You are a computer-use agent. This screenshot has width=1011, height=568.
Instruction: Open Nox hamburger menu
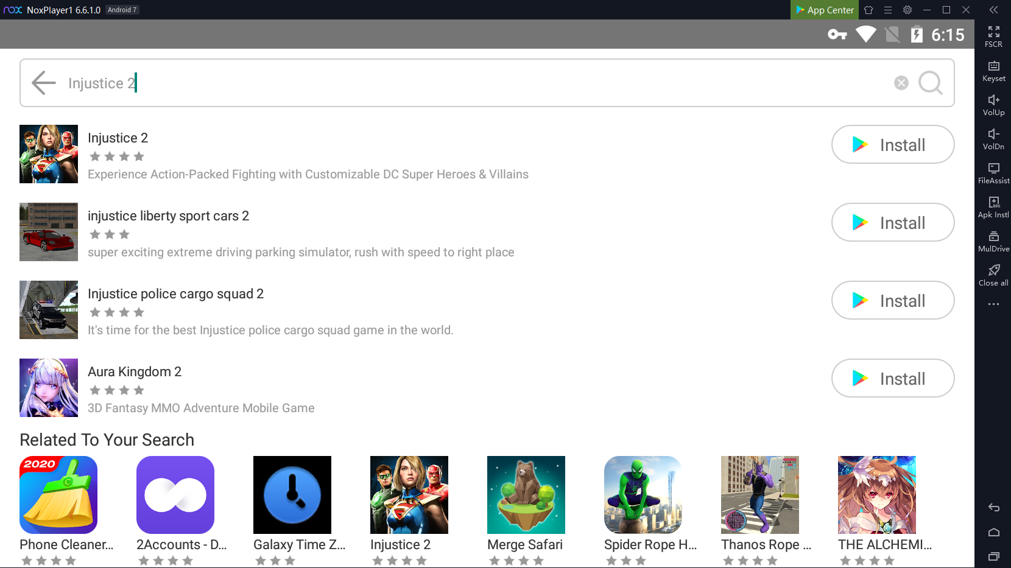click(x=888, y=10)
